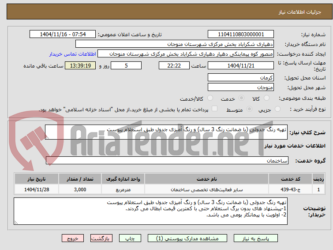The width and height of the screenshot is (333, 250).
Task: Click the announcement date field 1404/11/16 - 07:54
Action: (63, 34)
